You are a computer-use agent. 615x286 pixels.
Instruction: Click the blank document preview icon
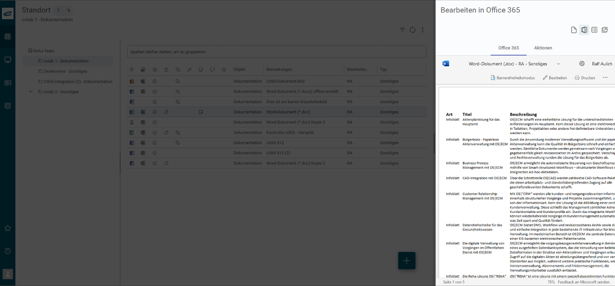click(574, 30)
